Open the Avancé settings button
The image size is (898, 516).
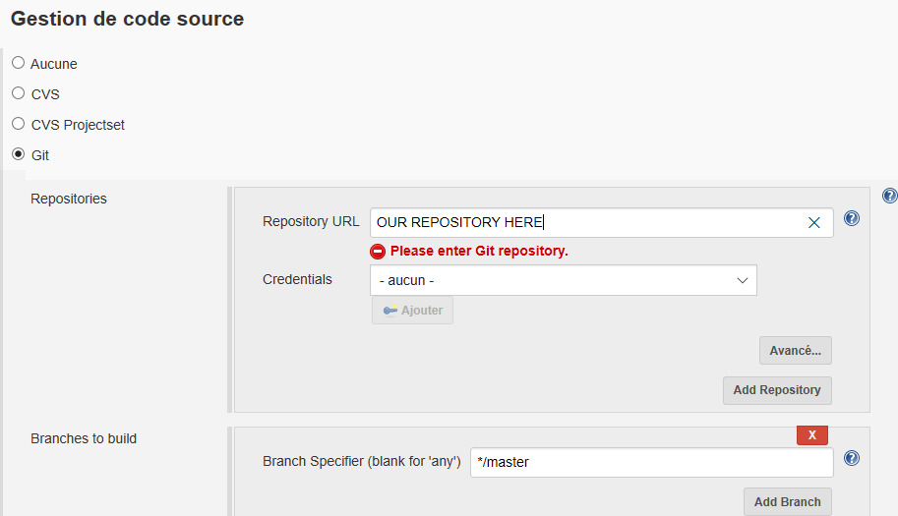(x=796, y=351)
